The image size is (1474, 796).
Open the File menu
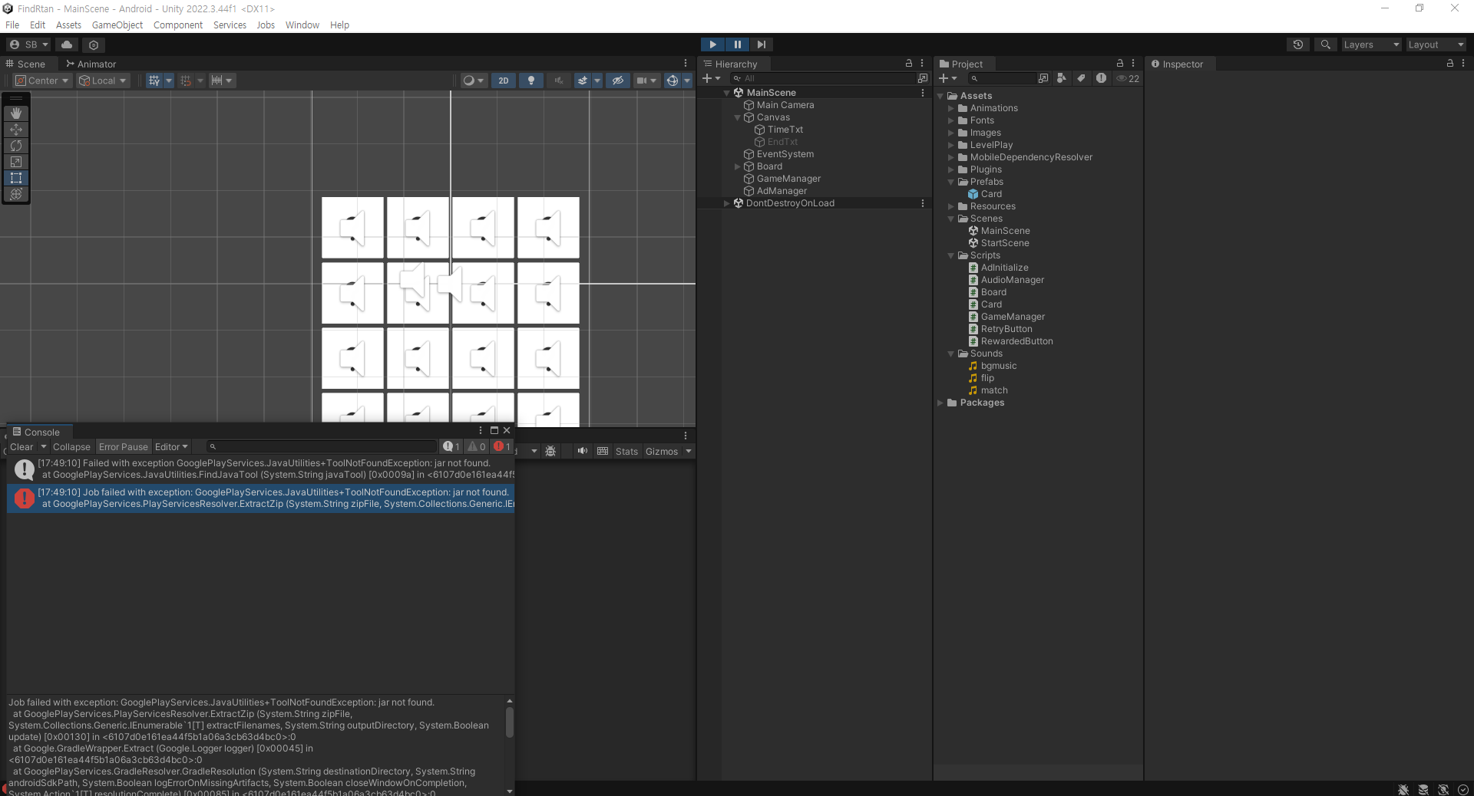[12, 25]
